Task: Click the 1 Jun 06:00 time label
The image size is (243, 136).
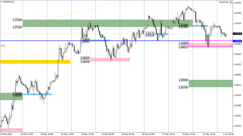Action: (x=228, y=134)
